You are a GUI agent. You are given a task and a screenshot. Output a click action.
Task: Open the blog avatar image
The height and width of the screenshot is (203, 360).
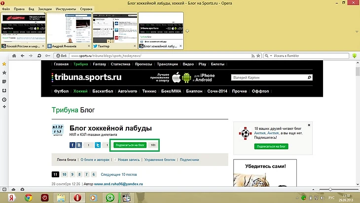(x=58, y=130)
